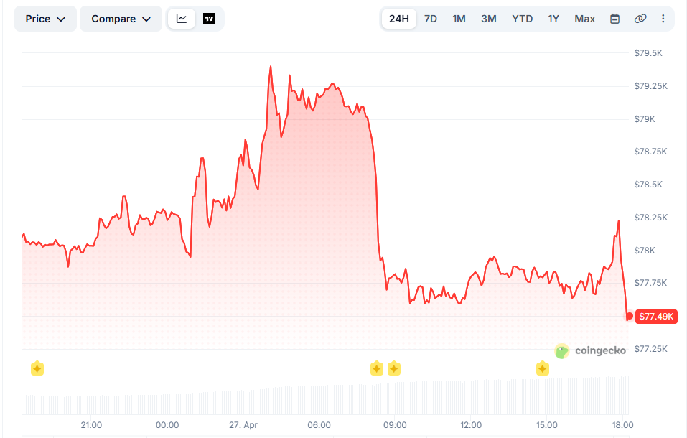Choose the YTD time range
Screen dimensions: 687x438
(522, 19)
